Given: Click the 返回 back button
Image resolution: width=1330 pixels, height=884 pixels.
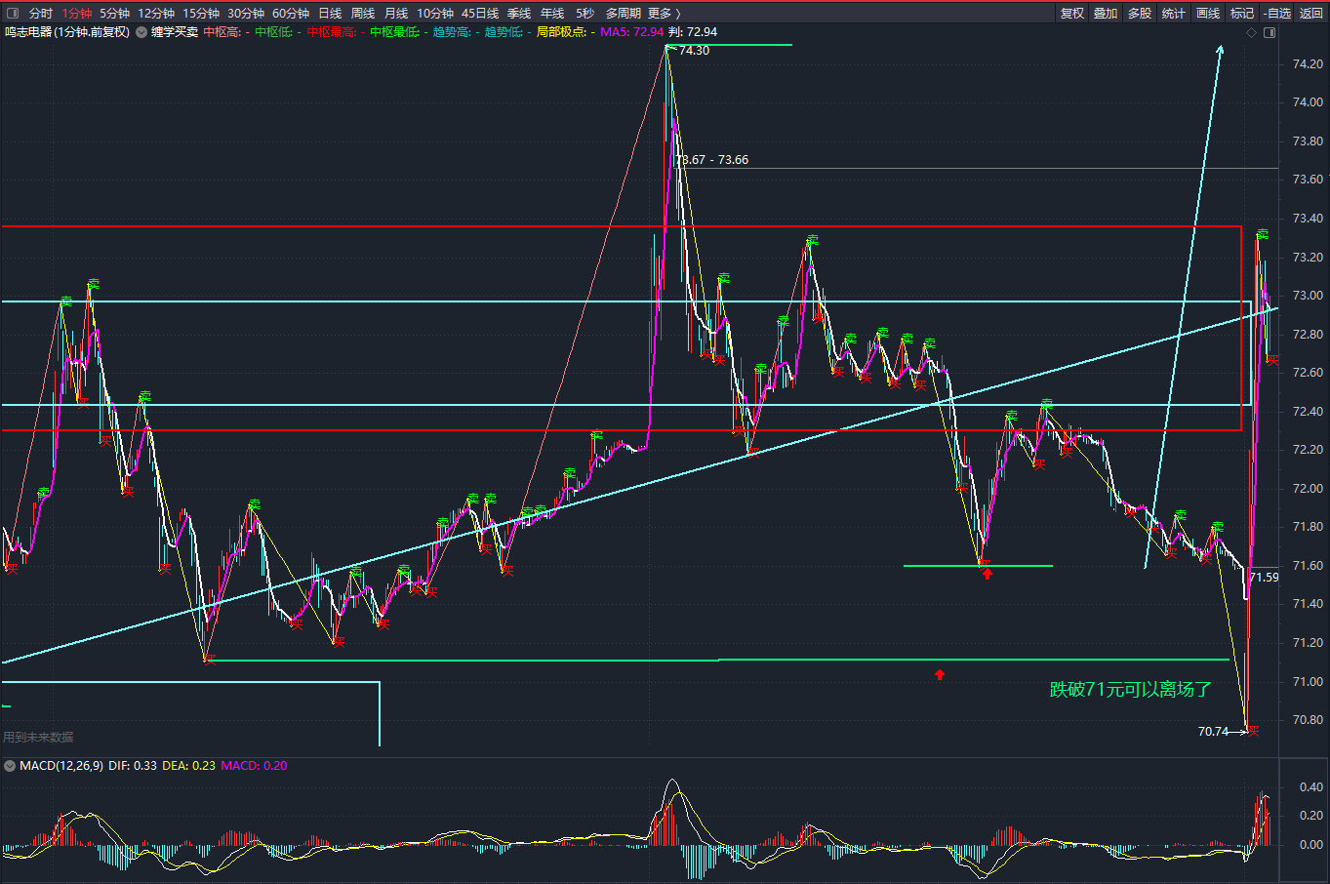Looking at the screenshot, I should point(1311,13).
